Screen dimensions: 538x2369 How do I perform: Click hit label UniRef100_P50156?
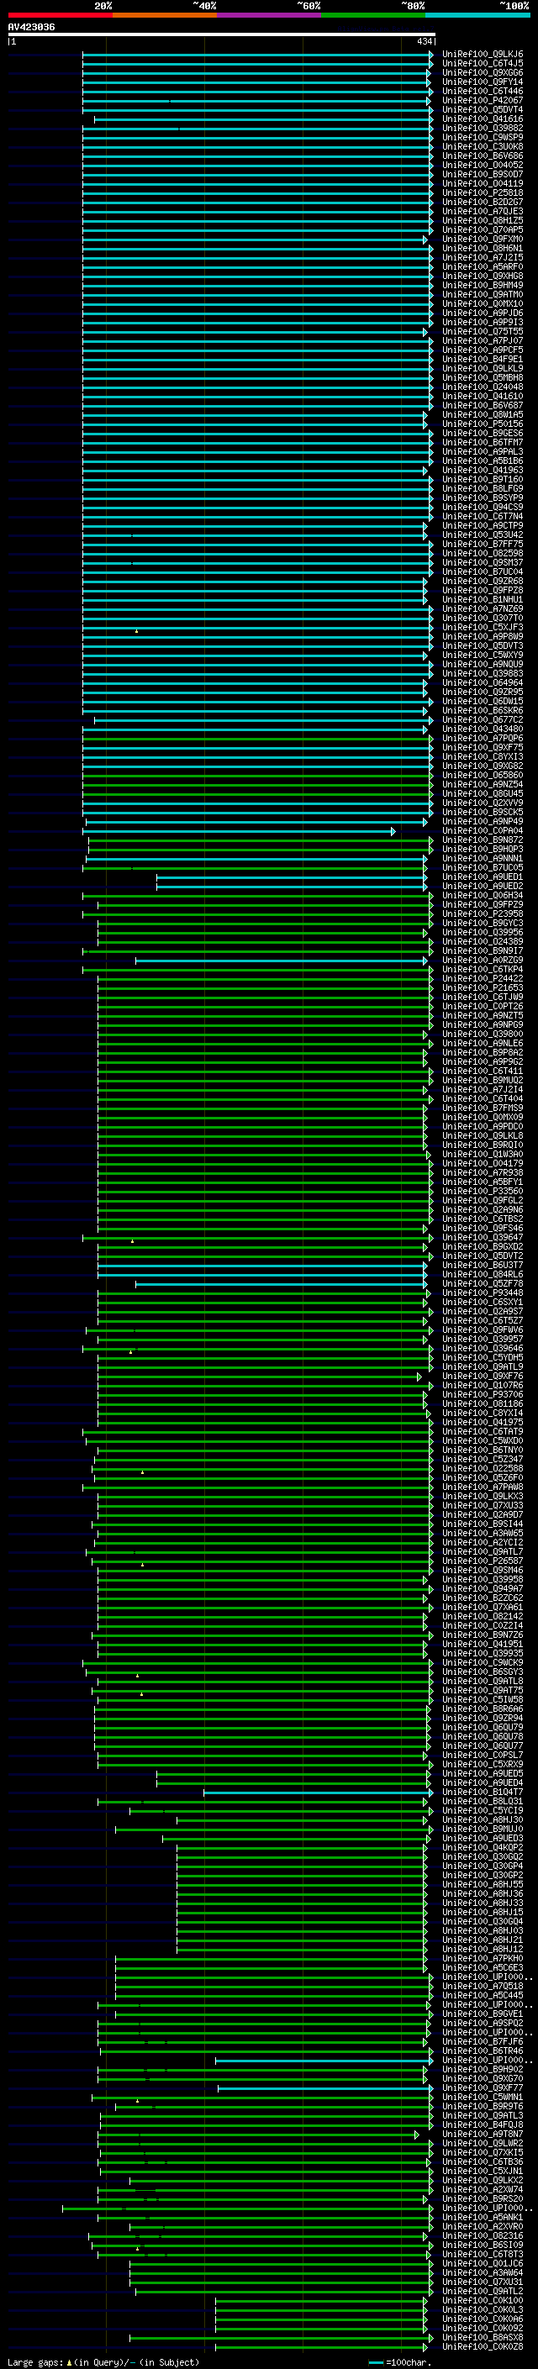click(x=483, y=424)
